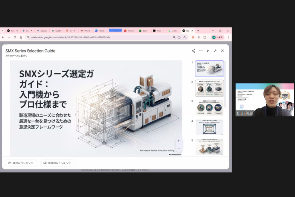This screenshot has width=295, height=197.
Task: Select slide 1 thumbnail
Action: click(209, 68)
